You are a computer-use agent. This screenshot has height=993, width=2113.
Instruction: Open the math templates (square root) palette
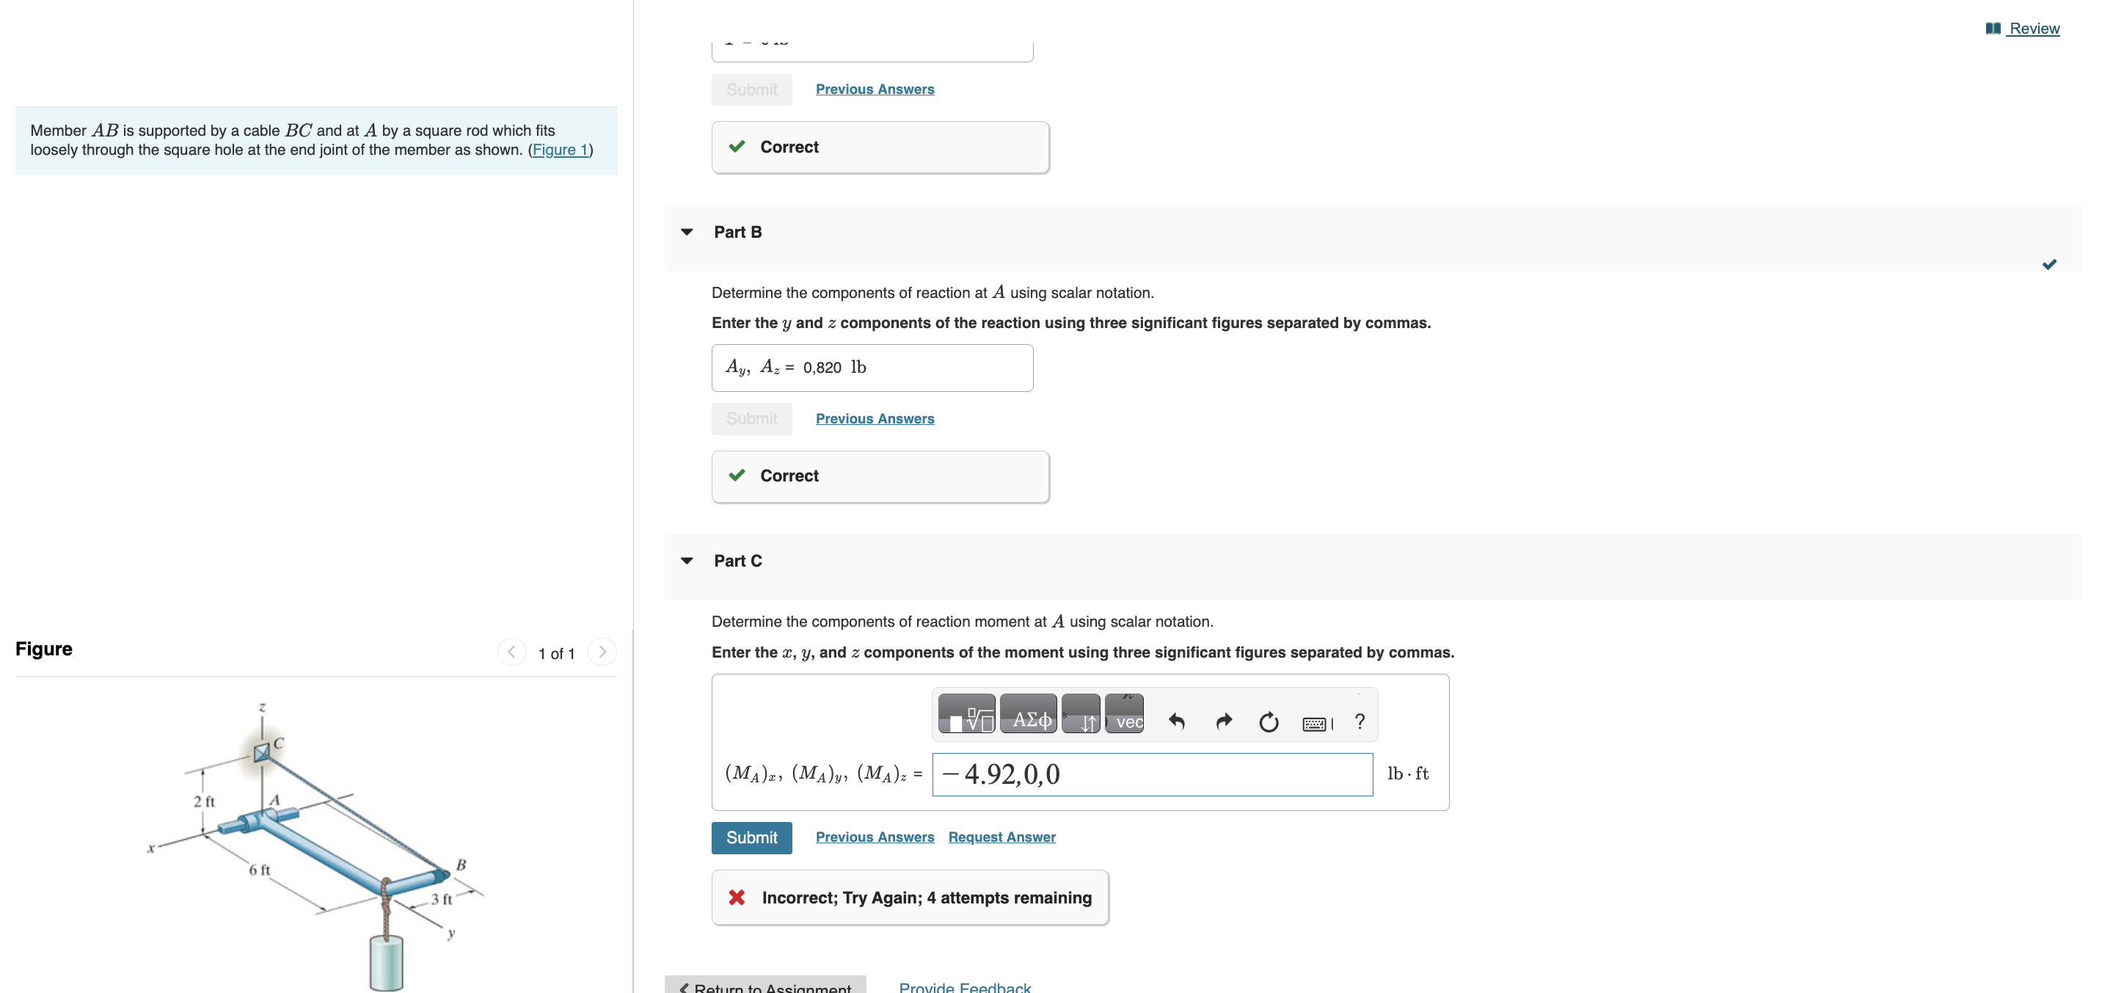point(966,714)
